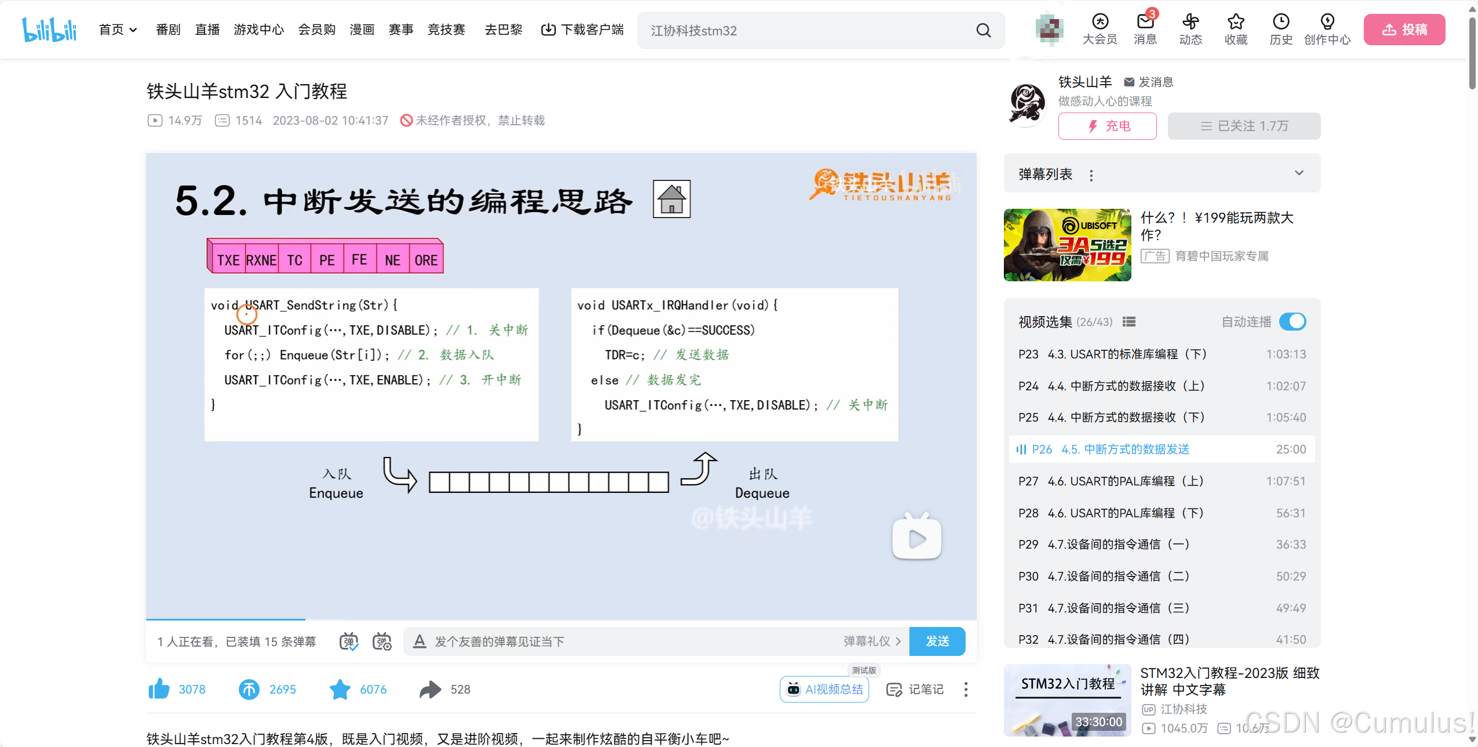Like the video with thumbs-up icon
The height and width of the screenshot is (747, 1478).
tap(159, 689)
